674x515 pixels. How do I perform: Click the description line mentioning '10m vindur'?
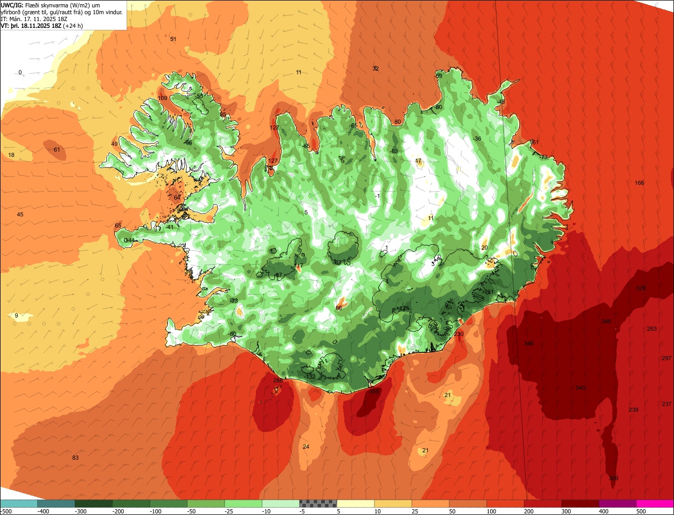[62, 12]
